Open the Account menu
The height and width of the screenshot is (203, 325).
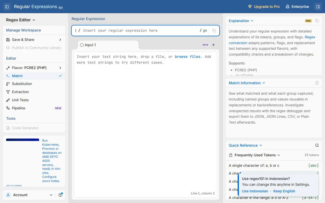pyautogui.click(x=29, y=195)
